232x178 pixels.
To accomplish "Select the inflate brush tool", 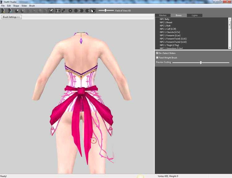I will click(28, 11).
